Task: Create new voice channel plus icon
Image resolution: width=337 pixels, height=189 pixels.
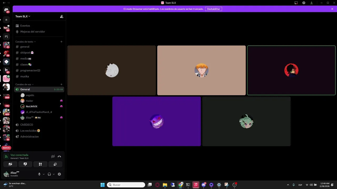Action: tap(61, 84)
